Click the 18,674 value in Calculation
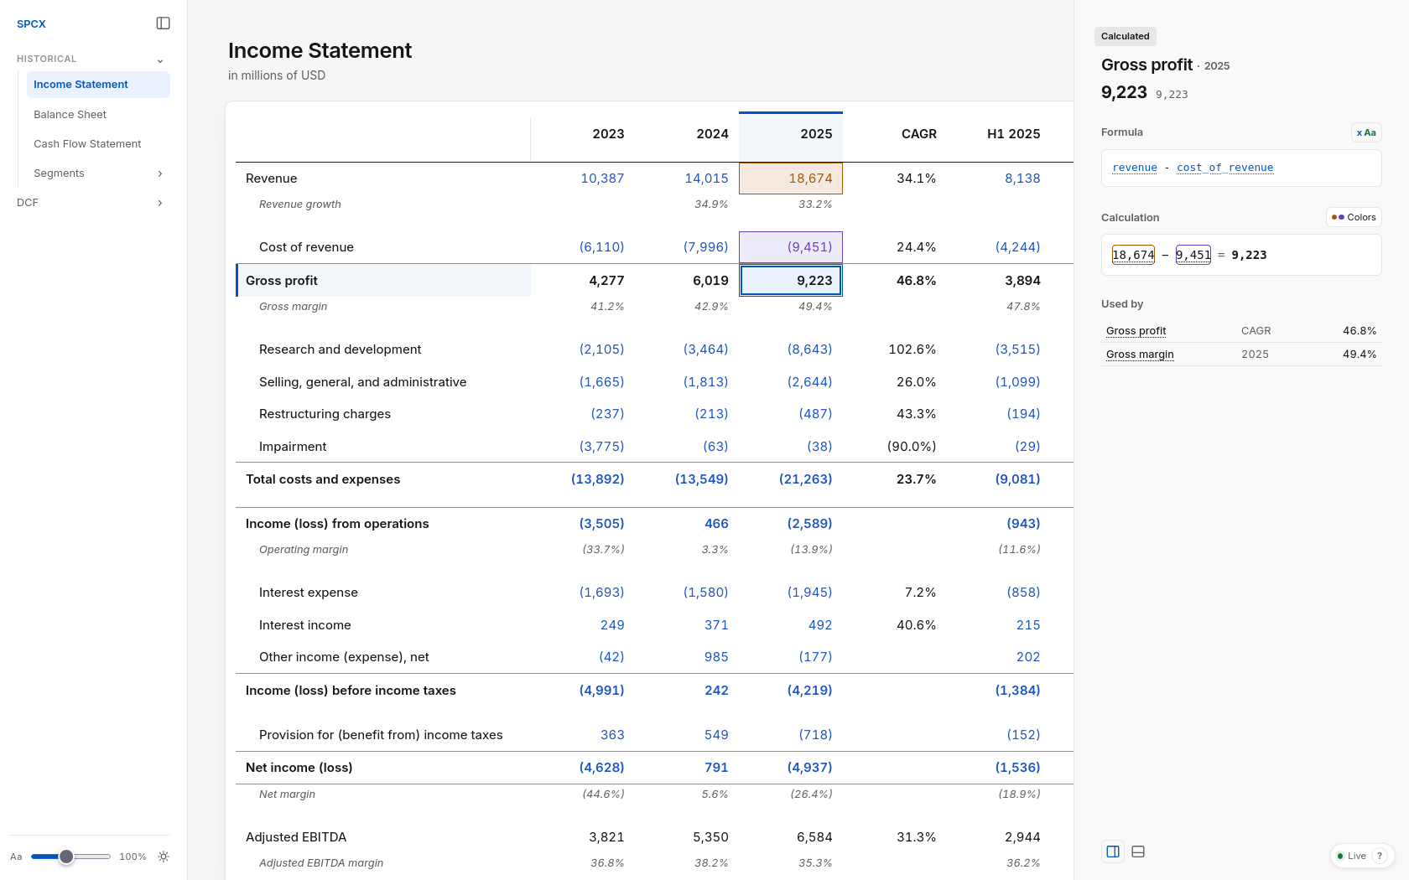1409x880 pixels. (1134, 255)
